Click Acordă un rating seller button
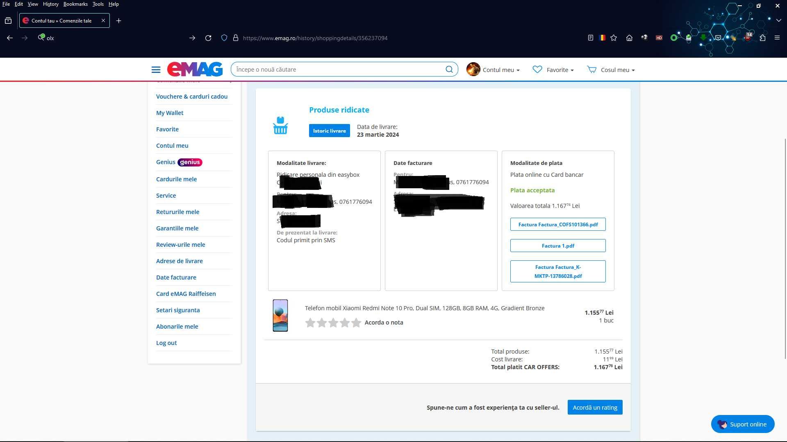Screen dimensions: 787x442 (595, 407)
